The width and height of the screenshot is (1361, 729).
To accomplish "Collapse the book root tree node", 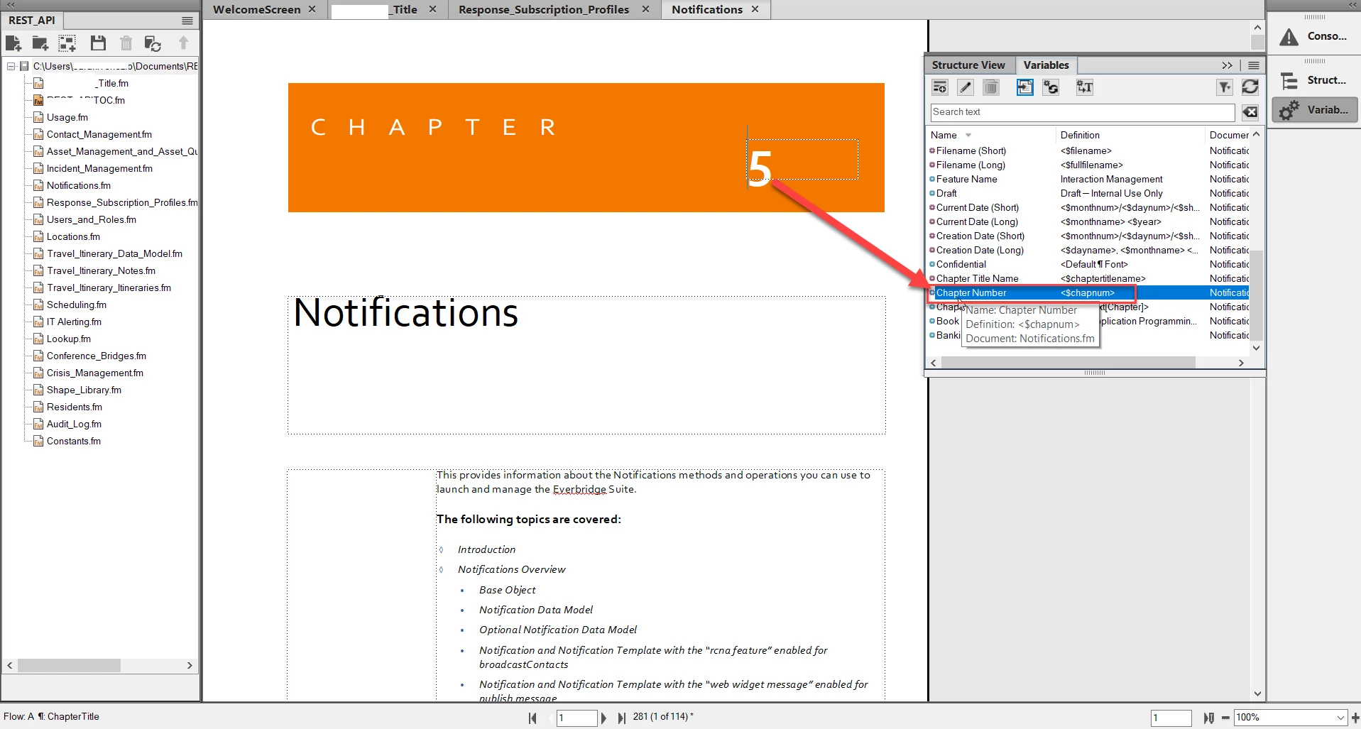I will tap(11, 66).
